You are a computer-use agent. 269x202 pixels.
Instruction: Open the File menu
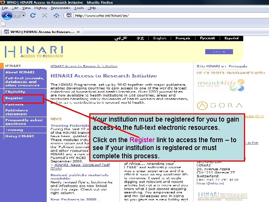point(5,8)
